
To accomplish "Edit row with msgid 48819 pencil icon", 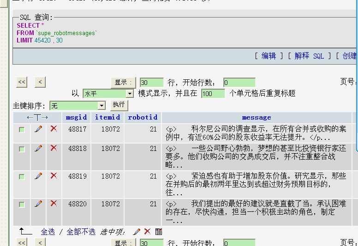I will pyautogui.click(x=38, y=176).
